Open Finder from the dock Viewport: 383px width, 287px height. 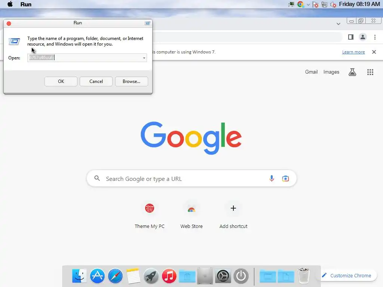click(79, 276)
